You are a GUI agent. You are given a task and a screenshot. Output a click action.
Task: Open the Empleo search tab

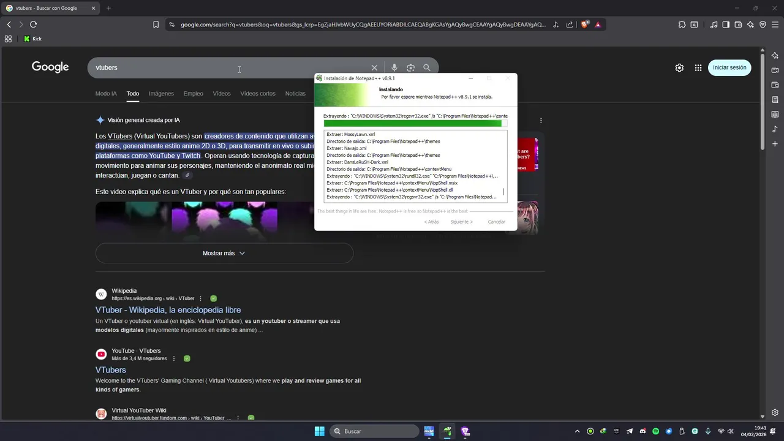[193, 94]
